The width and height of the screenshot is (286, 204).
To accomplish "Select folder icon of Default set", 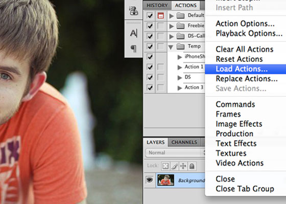I will click(180, 16).
